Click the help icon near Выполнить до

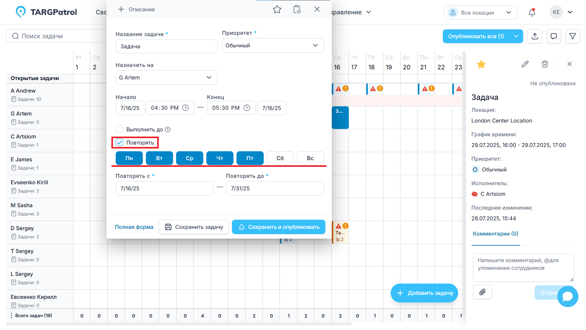(167, 129)
